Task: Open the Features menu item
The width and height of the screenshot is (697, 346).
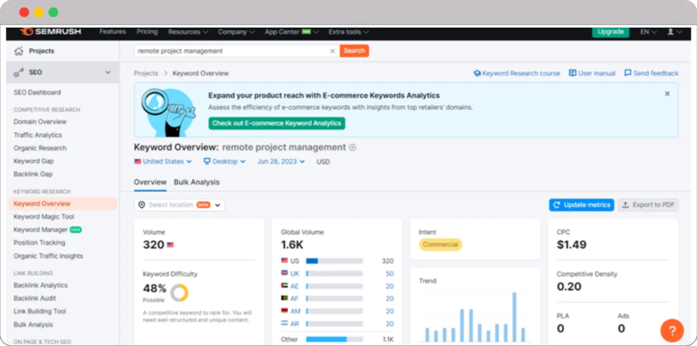Action: click(112, 31)
